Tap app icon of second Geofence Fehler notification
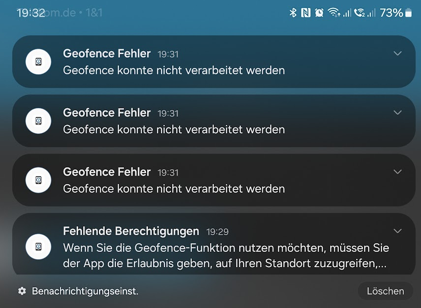The width and height of the screenshot is (421, 308). click(38, 121)
